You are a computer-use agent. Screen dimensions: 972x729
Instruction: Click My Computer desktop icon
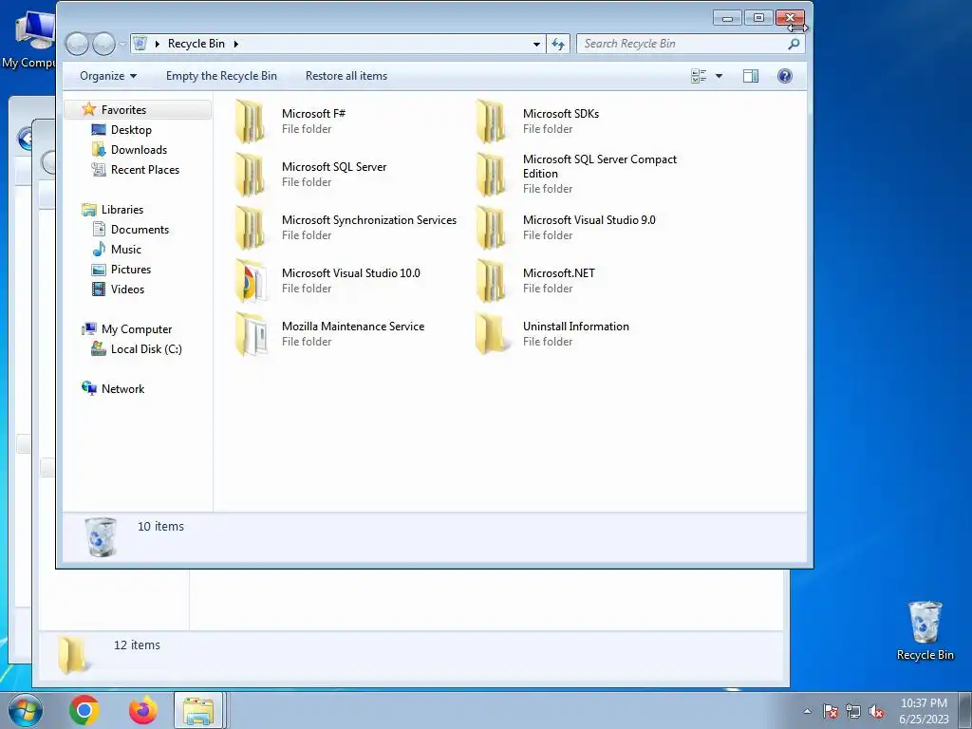(28, 38)
